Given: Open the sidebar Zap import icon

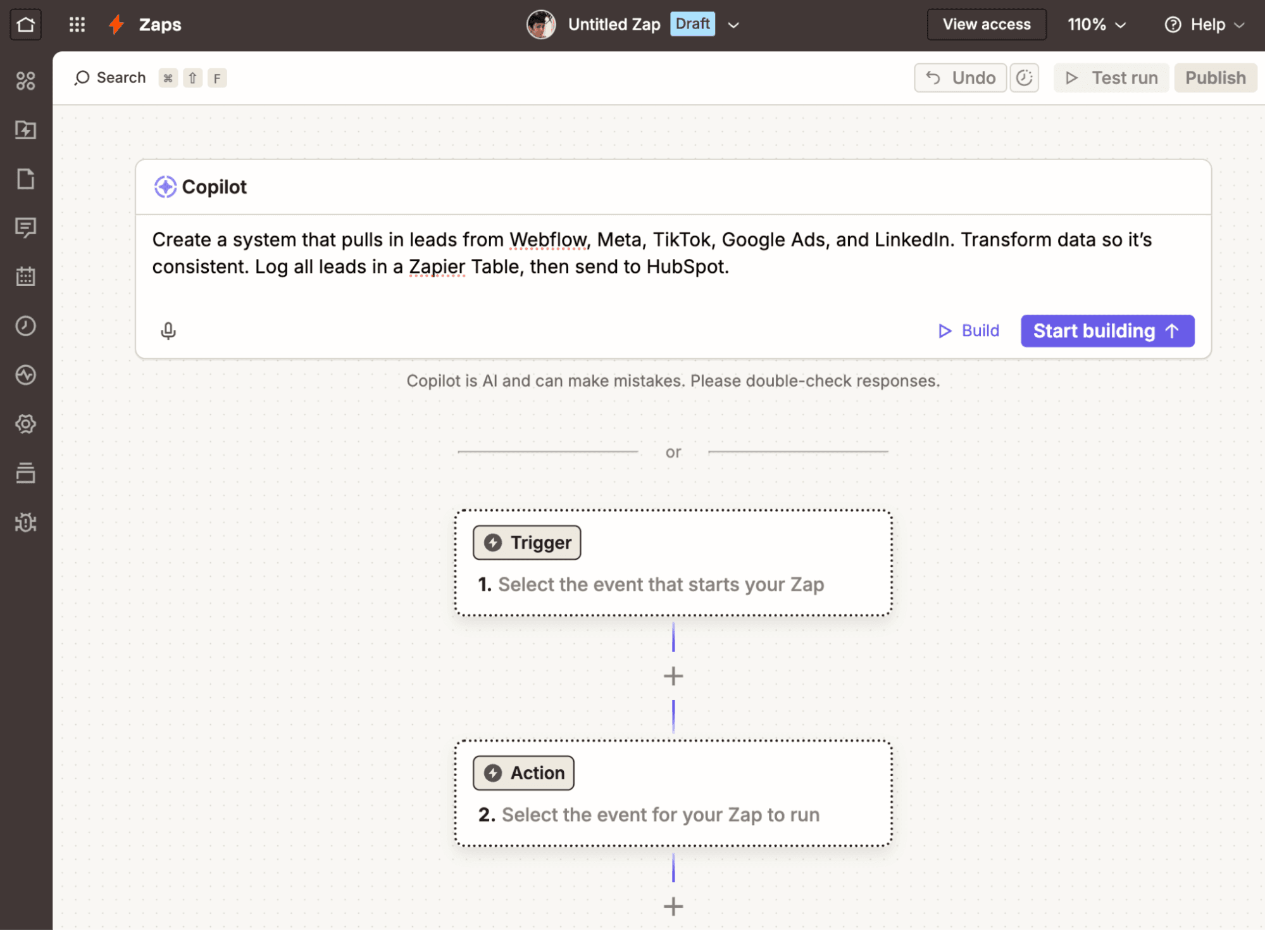Looking at the screenshot, I should click(26, 130).
